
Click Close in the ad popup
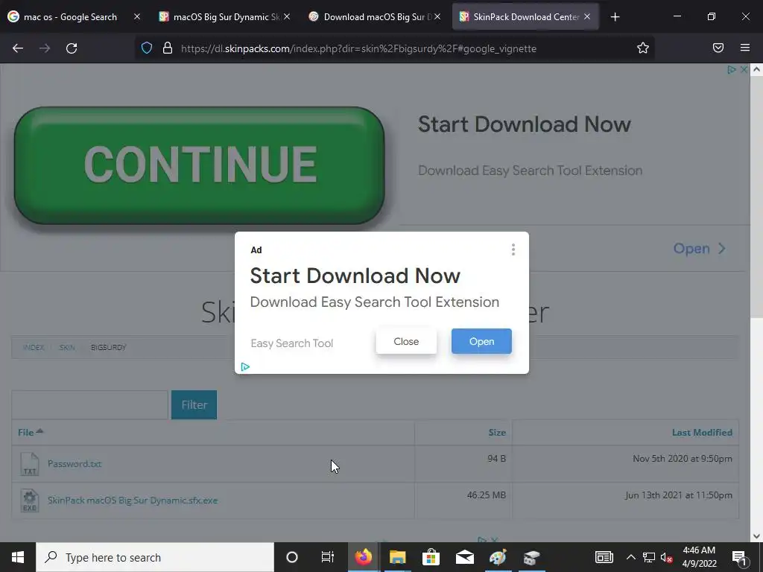pyautogui.click(x=406, y=341)
